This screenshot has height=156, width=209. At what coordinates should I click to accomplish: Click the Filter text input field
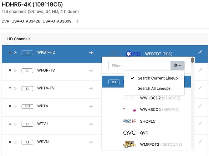(x=139, y=66)
